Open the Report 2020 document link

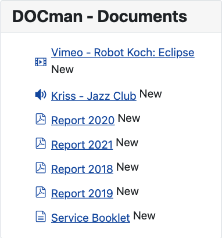tap(83, 120)
